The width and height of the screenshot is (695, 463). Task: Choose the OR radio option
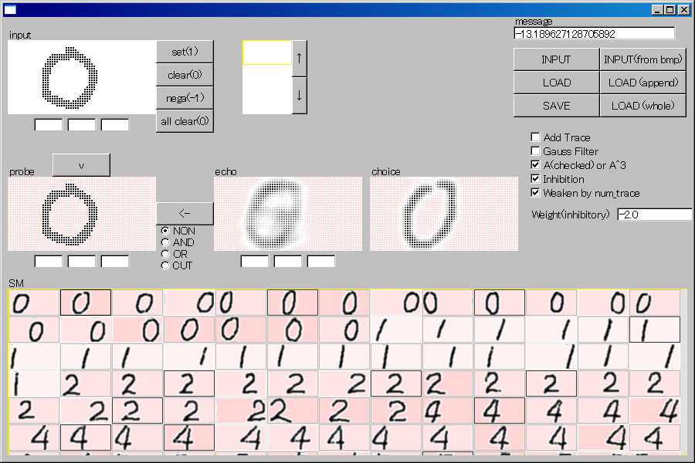click(164, 254)
